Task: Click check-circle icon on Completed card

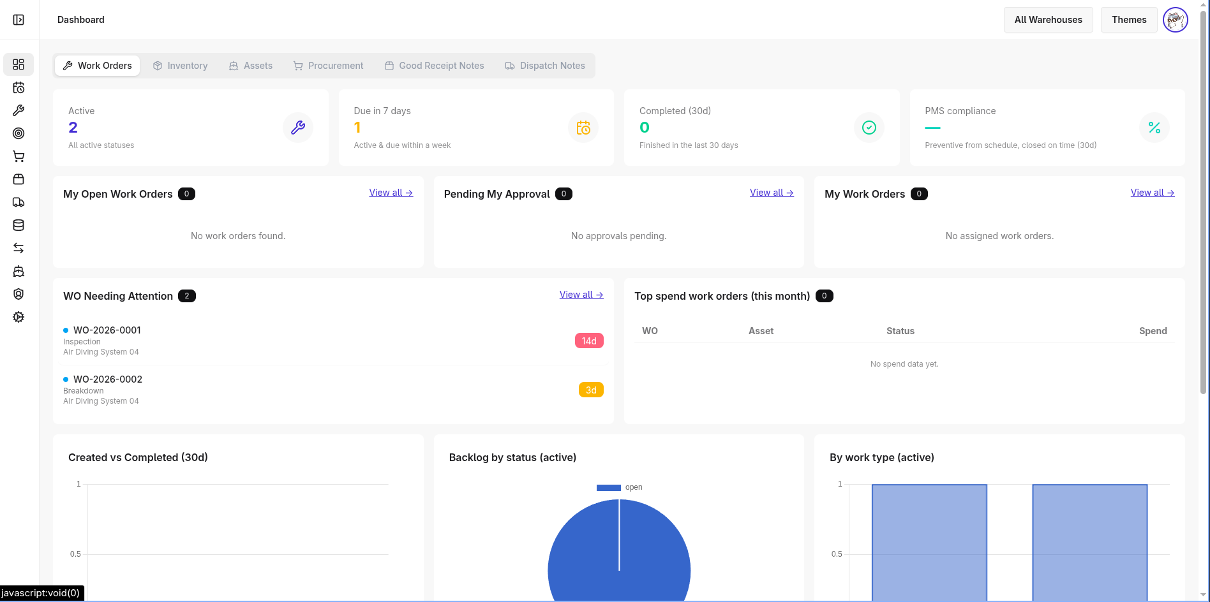Action: tap(869, 128)
